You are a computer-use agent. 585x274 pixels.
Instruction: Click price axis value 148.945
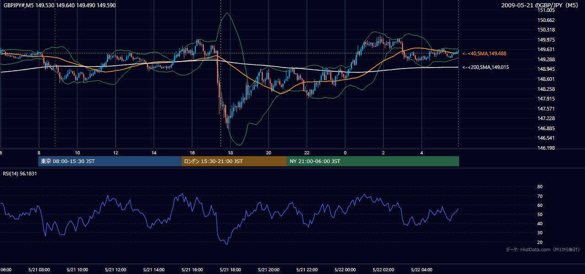(x=546, y=69)
